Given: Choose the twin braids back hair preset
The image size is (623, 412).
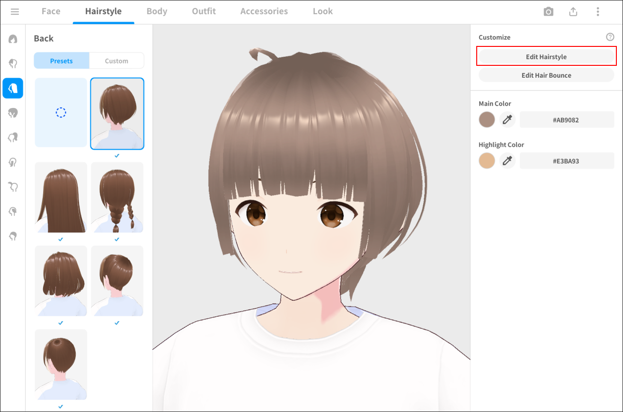Looking at the screenshot, I should (117, 197).
